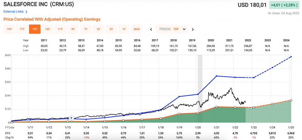Click the 1/24 earnings triangle marker
This screenshot has width=302, height=140.
[x=272, y=104]
